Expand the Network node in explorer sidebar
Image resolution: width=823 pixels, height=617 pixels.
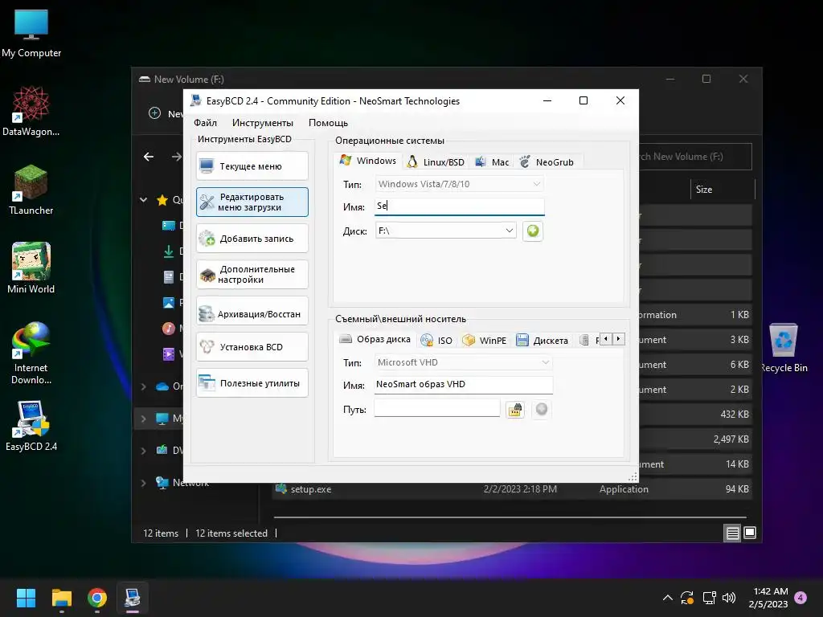pyautogui.click(x=143, y=483)
